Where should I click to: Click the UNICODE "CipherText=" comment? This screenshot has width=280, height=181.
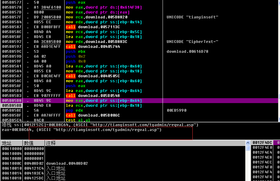(192, 42)
